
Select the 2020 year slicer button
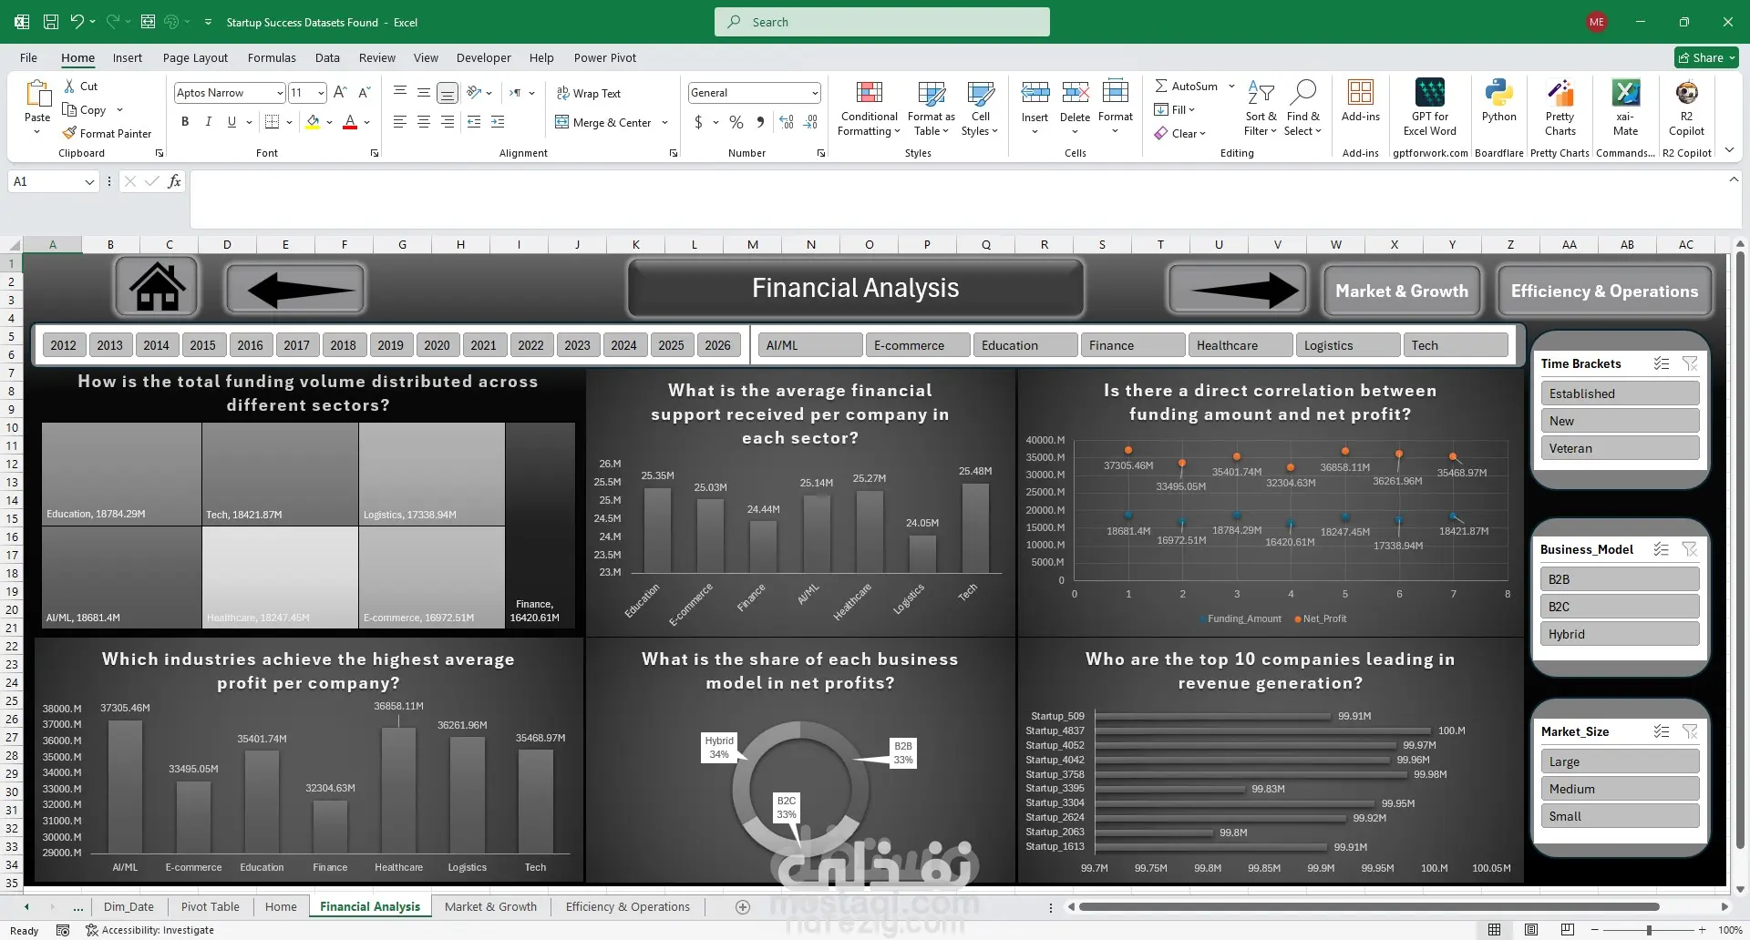[x=437, y=345]
